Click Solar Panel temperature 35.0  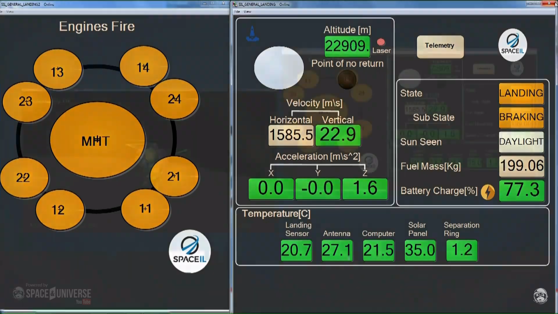coord(420,251)
